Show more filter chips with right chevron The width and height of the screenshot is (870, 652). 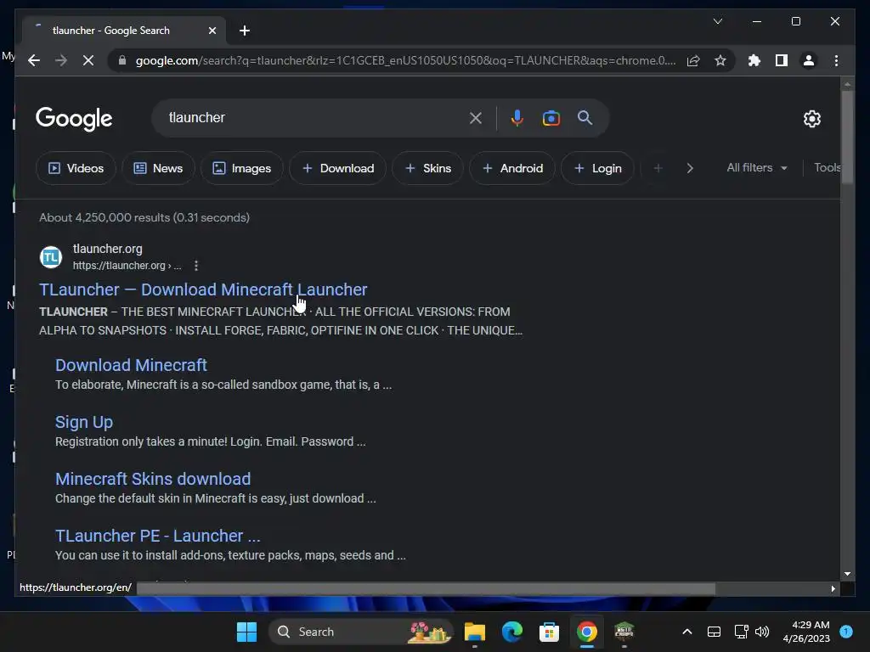pos(690,168)
